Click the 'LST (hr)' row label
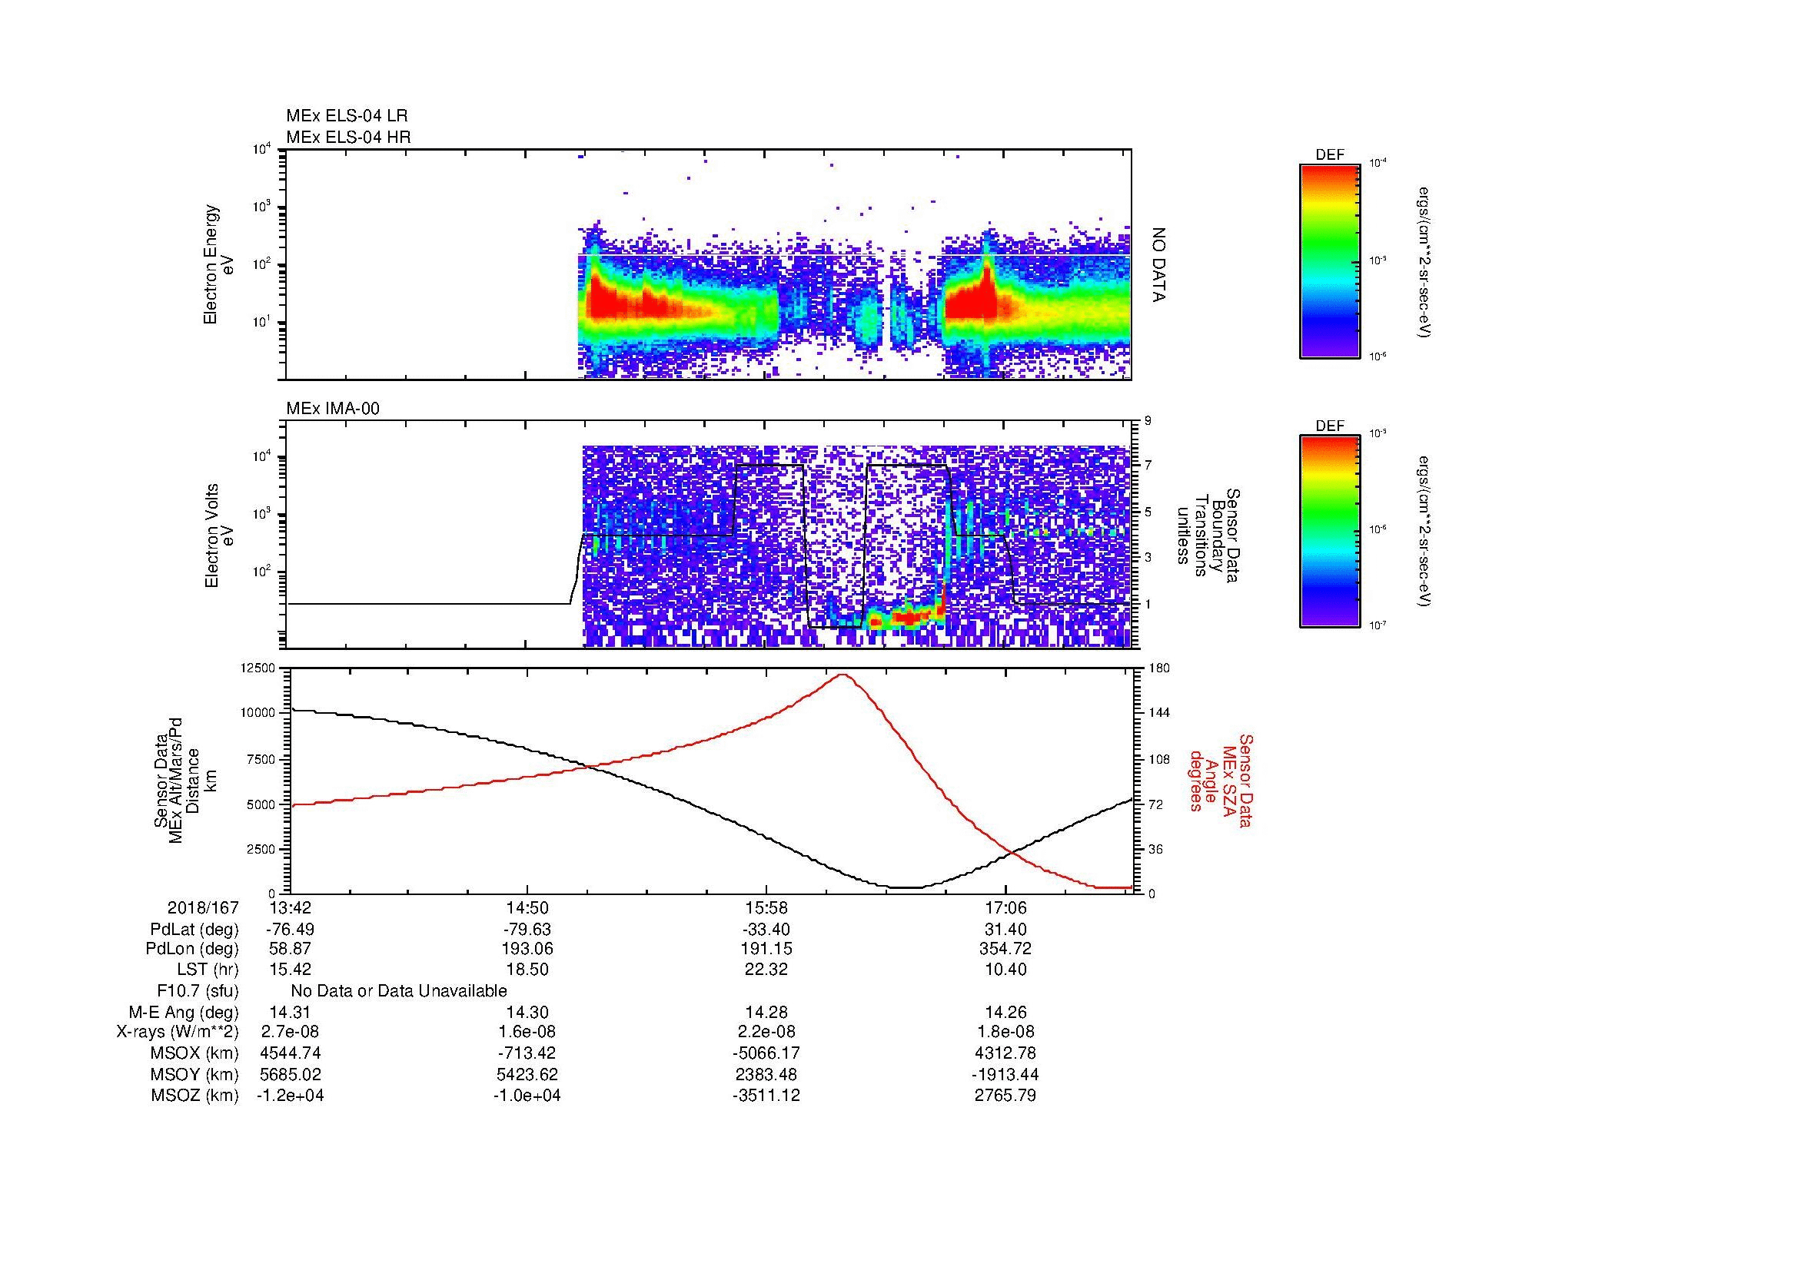 (x=208, y=970)
